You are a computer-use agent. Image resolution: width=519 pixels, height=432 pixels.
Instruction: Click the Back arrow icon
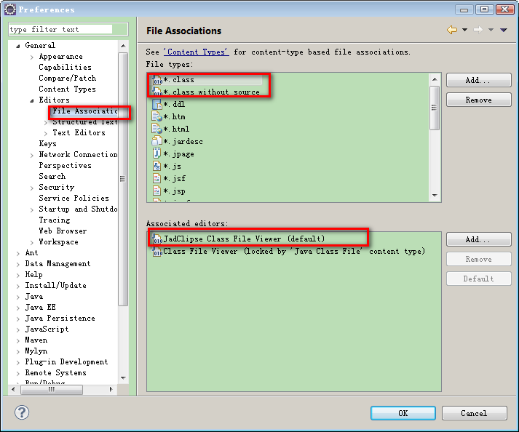(452, 30)
